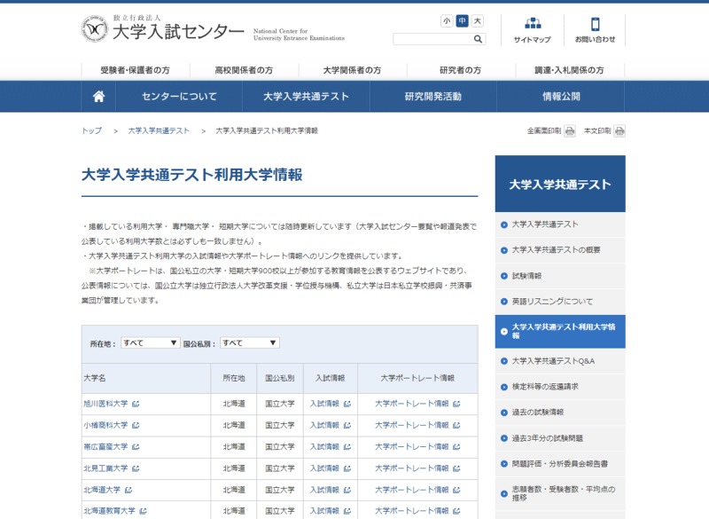The image size is (709, 519).
Task: Click the site search text field
Action: [432, 39]
